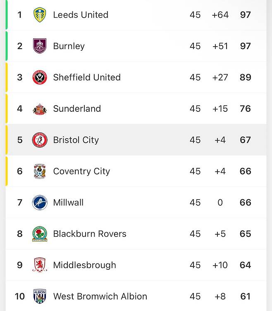272x311 pixels.
Task: Open the Sunderland team name link
Action: point(77,109)
